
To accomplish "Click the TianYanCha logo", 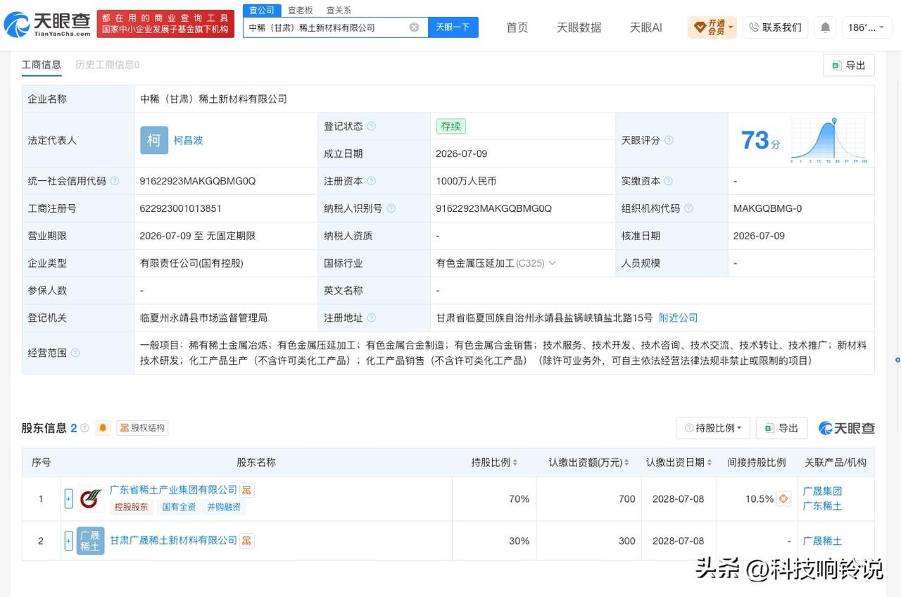I will (47, 25).
